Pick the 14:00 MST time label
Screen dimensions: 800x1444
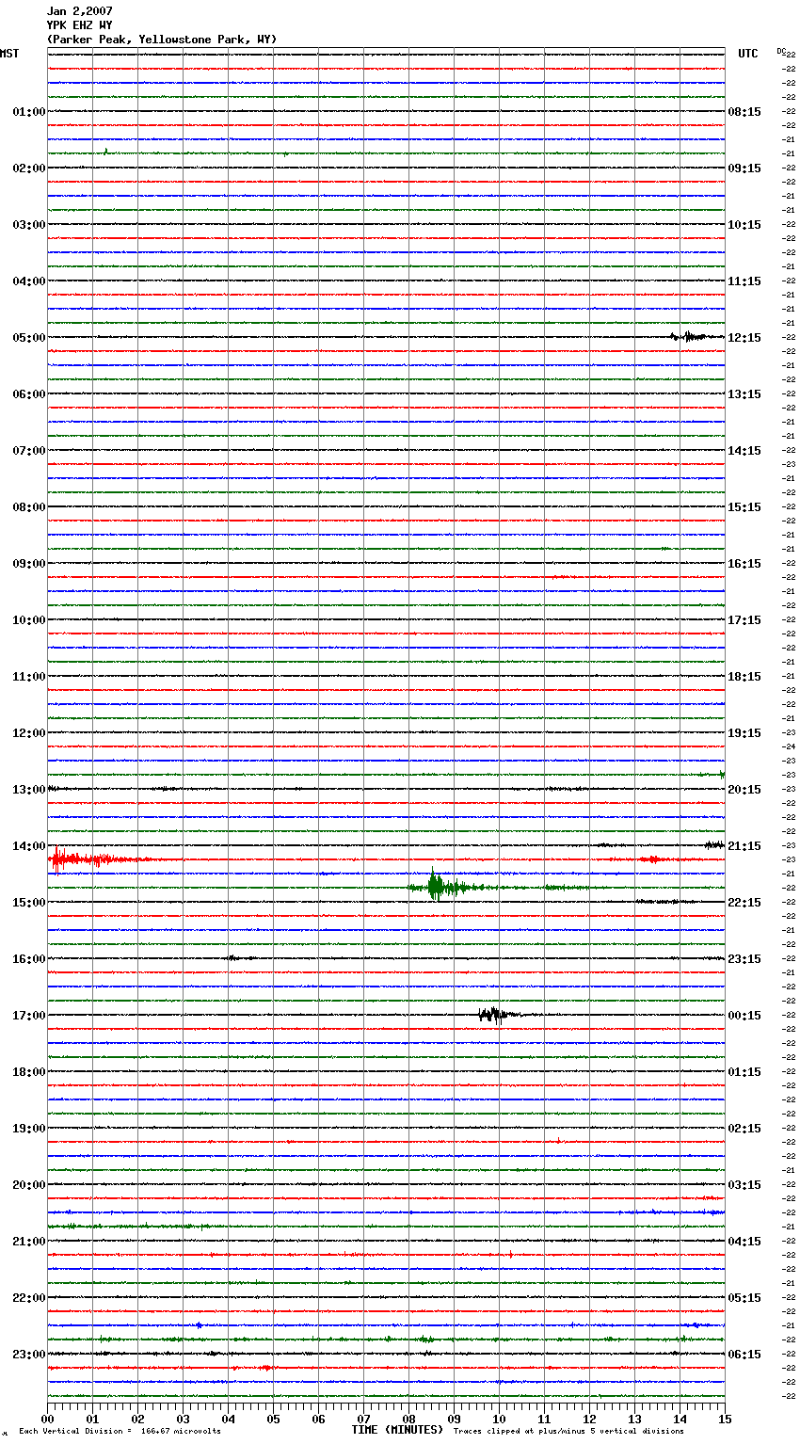(29, 846)
